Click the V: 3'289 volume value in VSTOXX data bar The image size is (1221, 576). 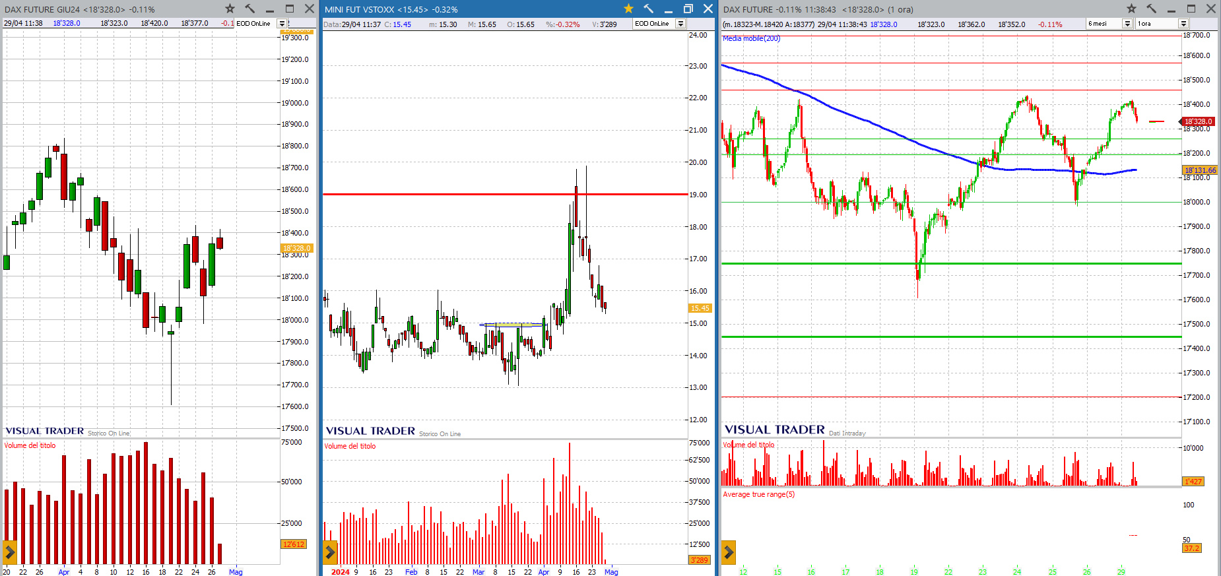605,24
